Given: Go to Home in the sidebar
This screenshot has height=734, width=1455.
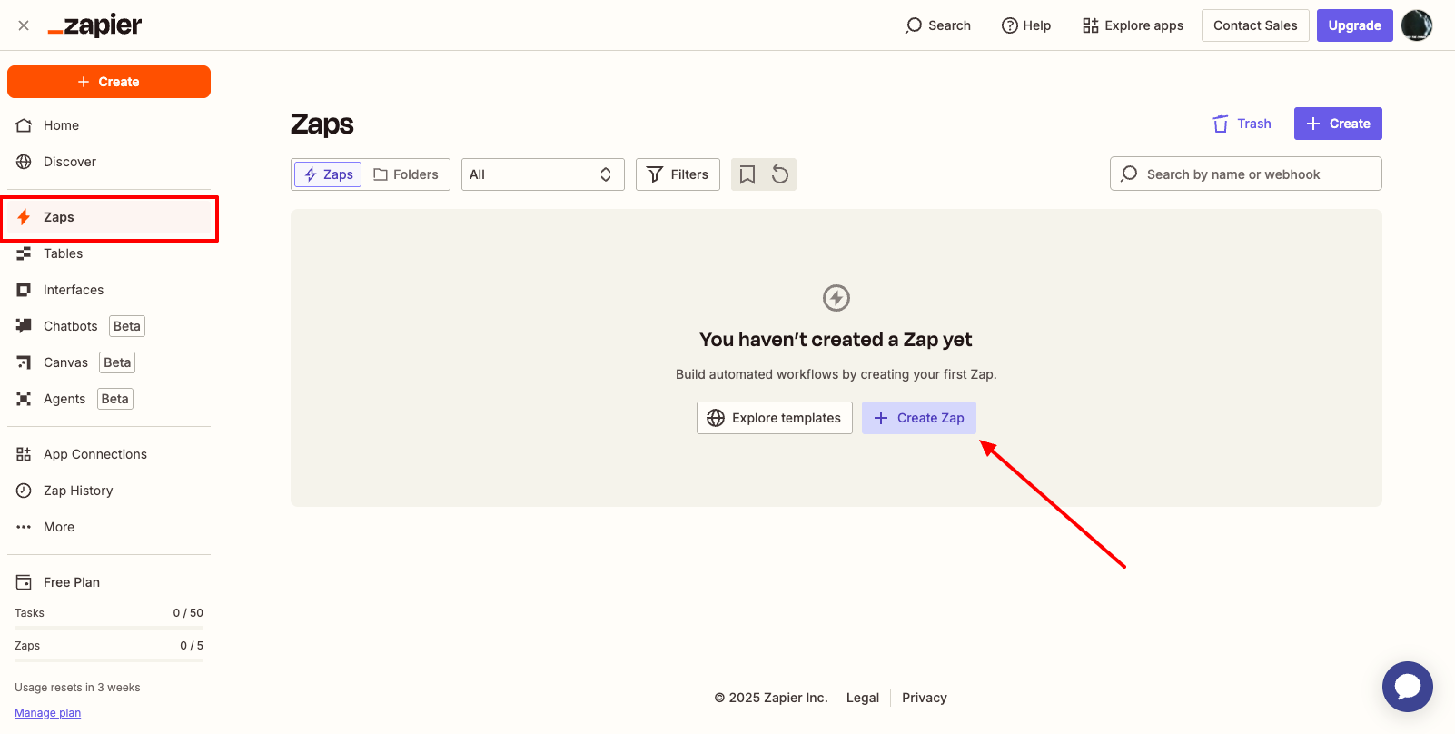Looking at the screenshot, I should click(109, 125).
